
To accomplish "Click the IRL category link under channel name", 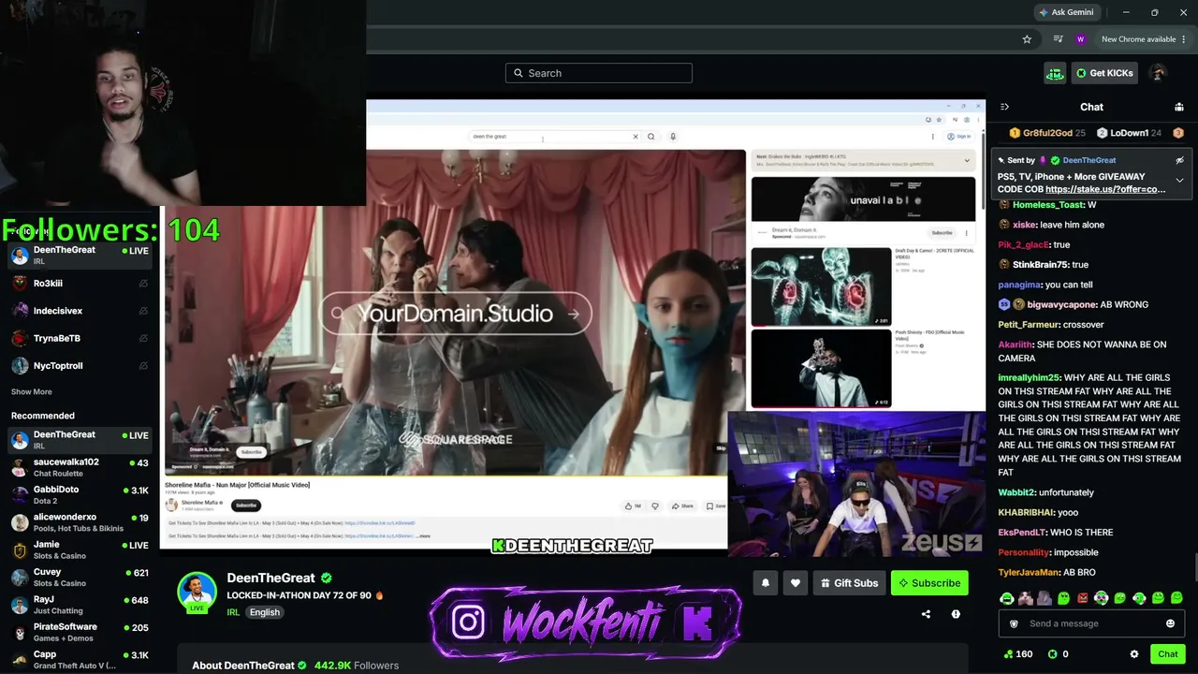I will coord(233,612).
